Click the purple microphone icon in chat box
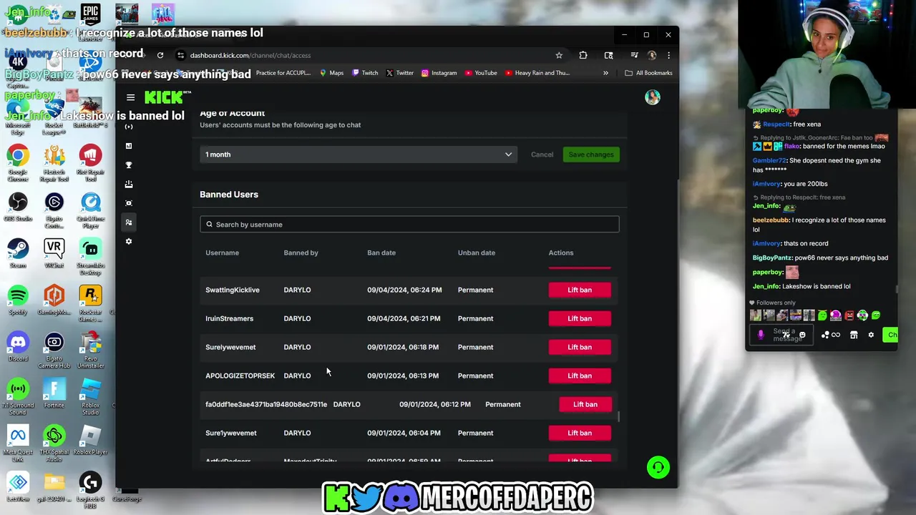This screenshot has width=916, height=515. coord(761,334)
